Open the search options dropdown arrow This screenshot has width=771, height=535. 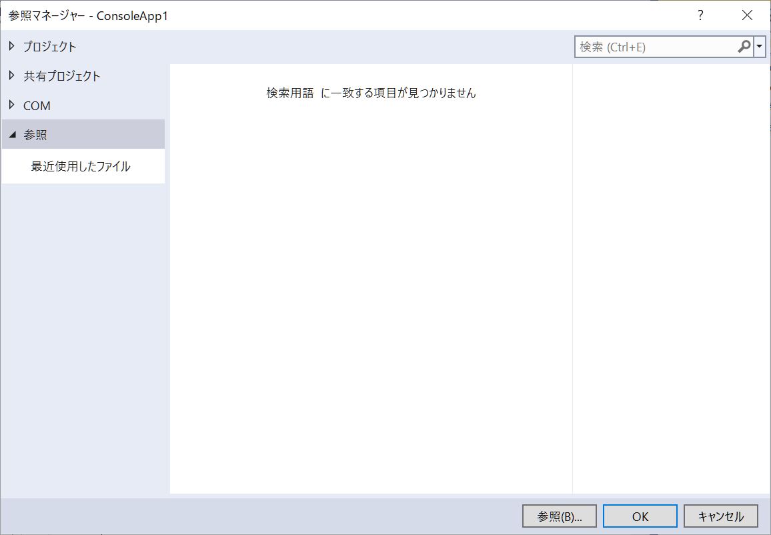(760, 47)
